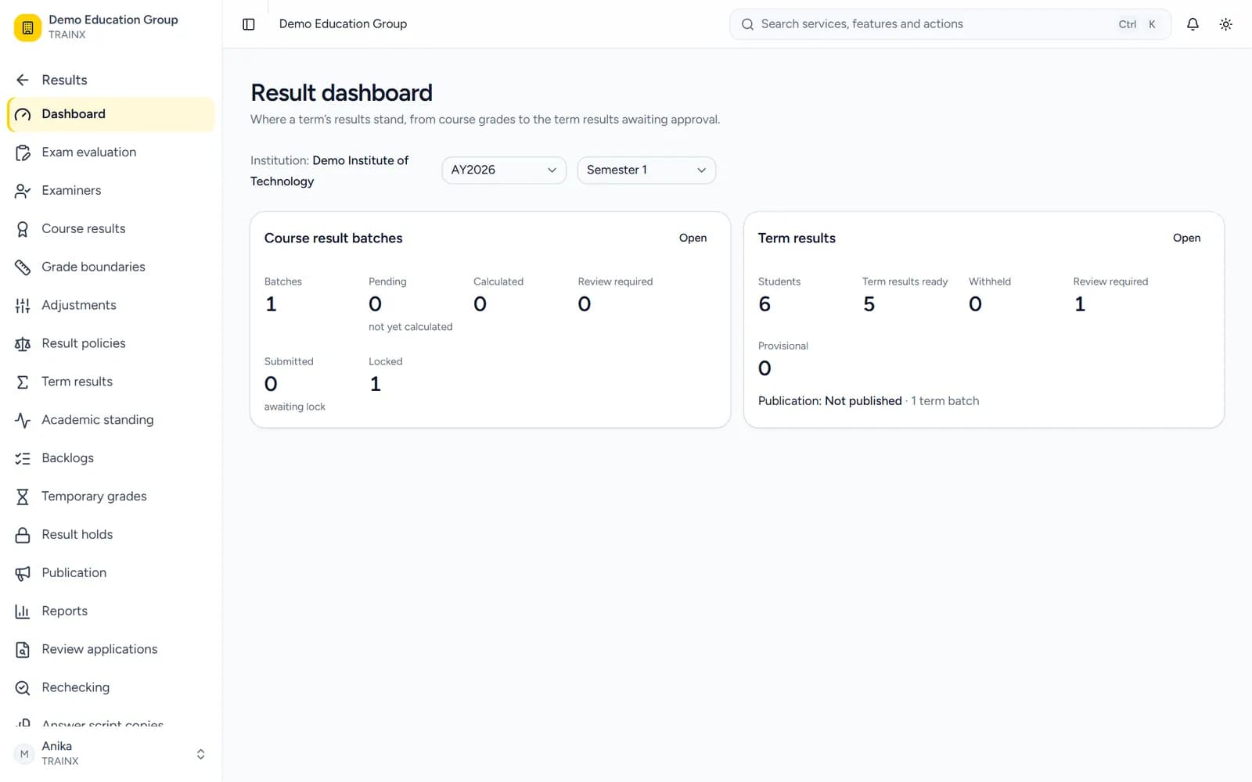The image size is (1252, 782).
Task: Click the Students count 6
Action: (x=765, y=304)
